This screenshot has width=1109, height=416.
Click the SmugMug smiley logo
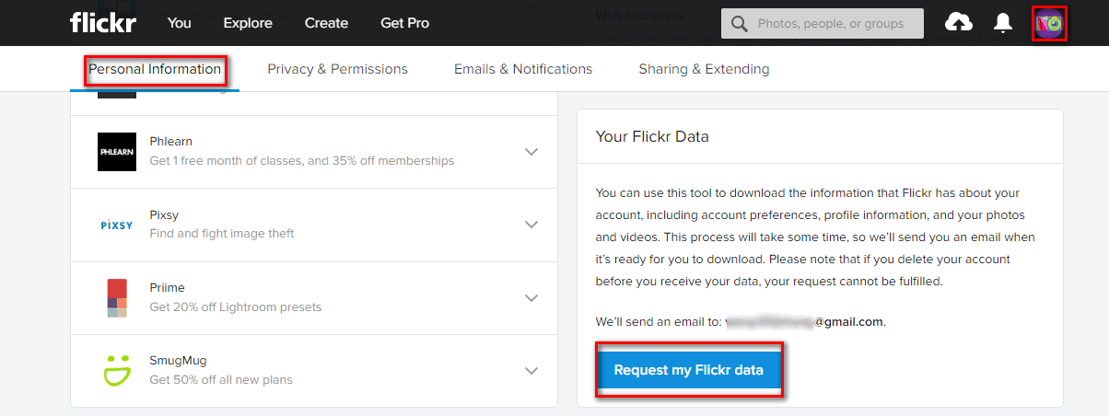tap(117, 370)
